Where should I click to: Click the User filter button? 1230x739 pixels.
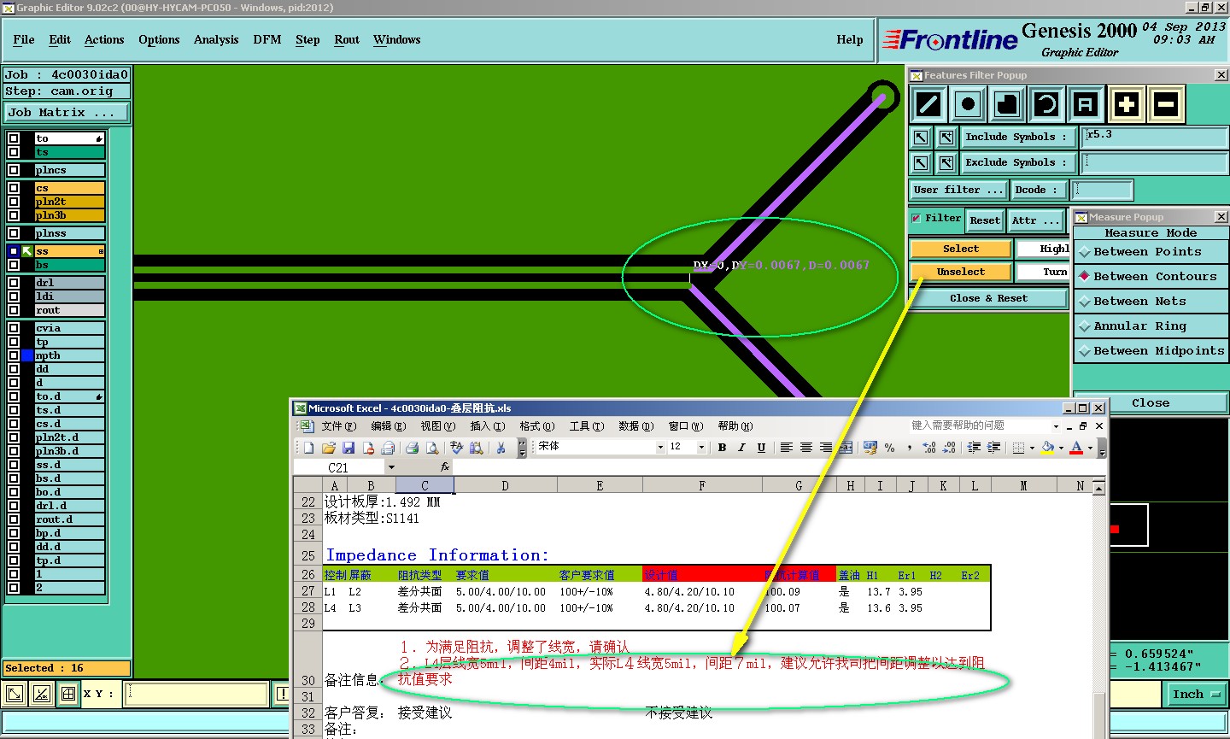click(958, 190)
